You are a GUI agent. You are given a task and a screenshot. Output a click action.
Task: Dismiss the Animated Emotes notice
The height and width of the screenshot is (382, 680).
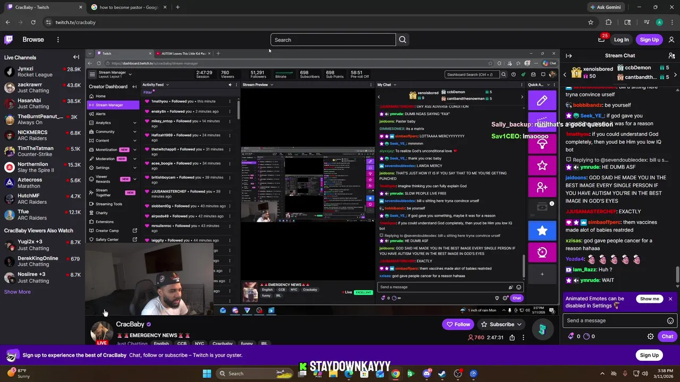point(670,299)
